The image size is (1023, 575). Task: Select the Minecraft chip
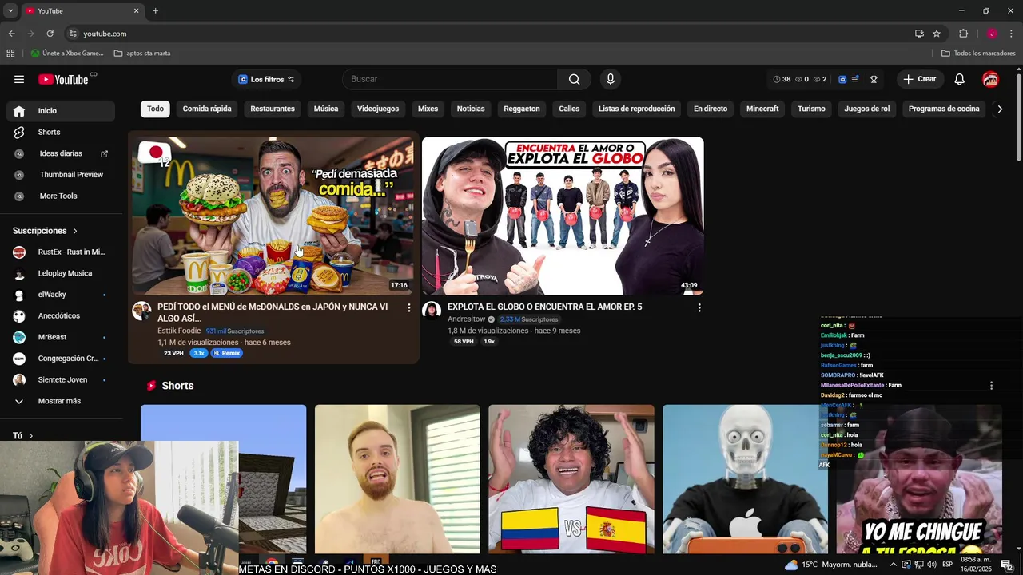point(762,109)
